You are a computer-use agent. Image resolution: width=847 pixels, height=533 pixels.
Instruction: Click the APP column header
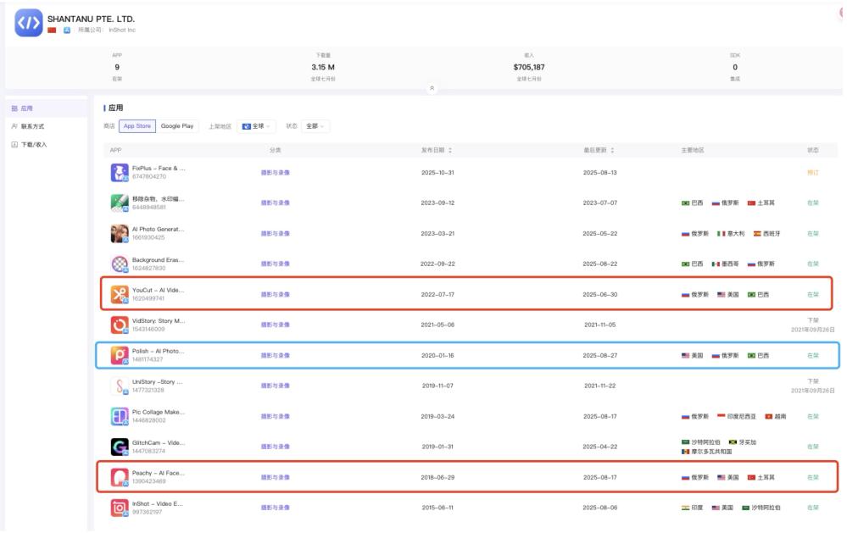click(x=115, y=150)
